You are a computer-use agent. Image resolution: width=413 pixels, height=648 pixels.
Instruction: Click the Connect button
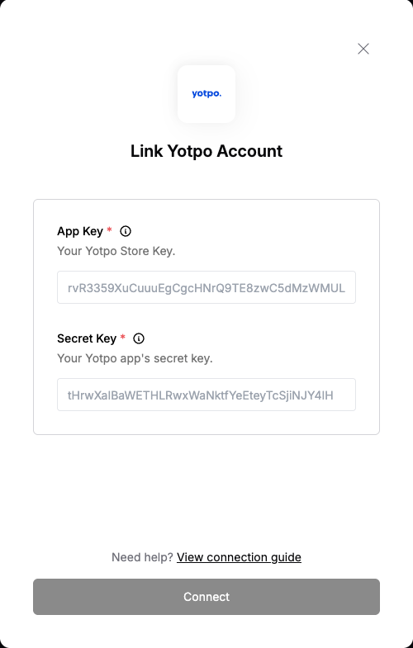[x=206, y=597]
